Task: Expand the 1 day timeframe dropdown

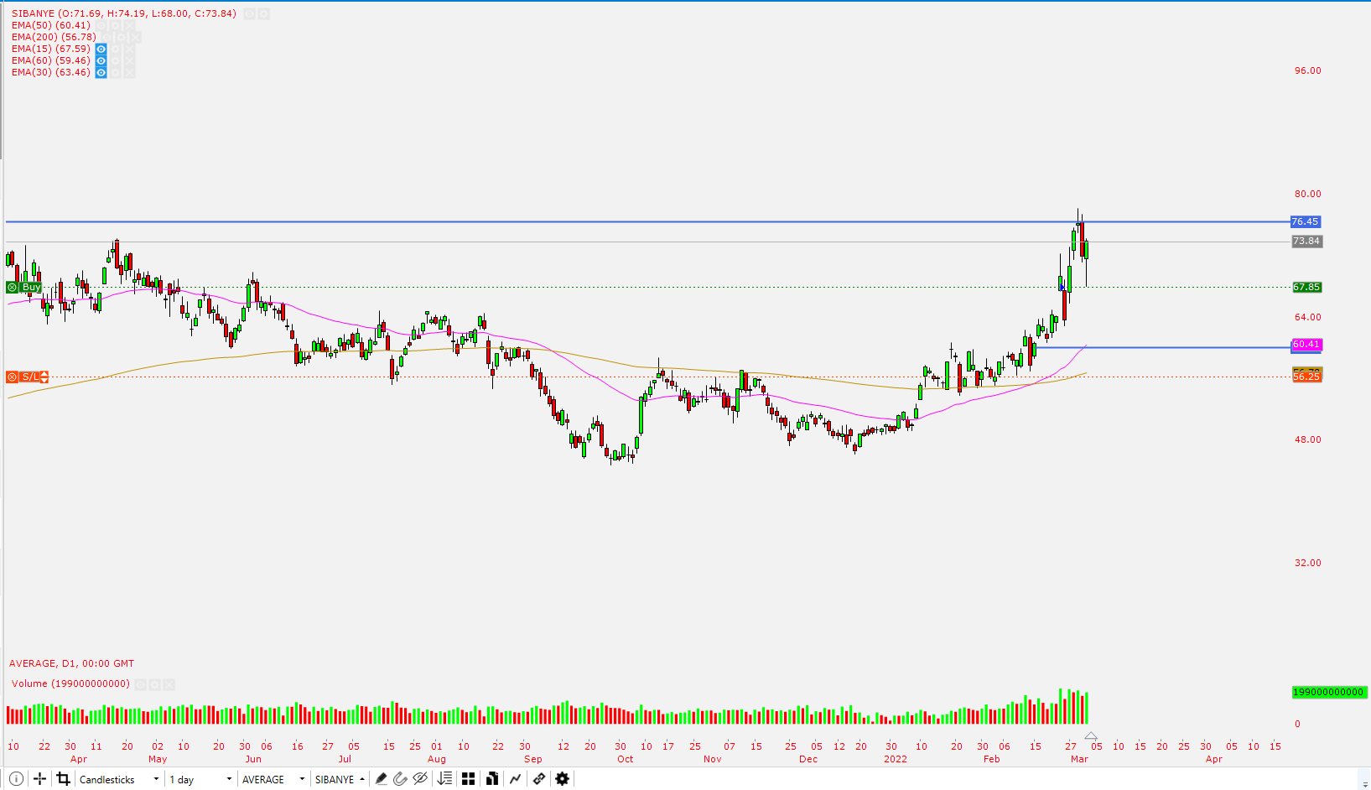Action: pos(200,779)
